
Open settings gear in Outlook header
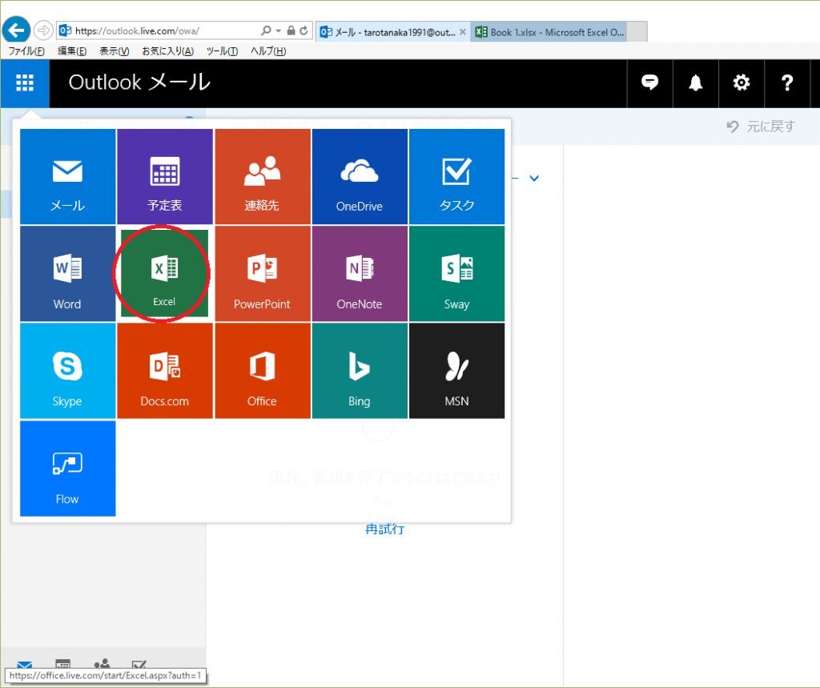(x=741, y=82)
